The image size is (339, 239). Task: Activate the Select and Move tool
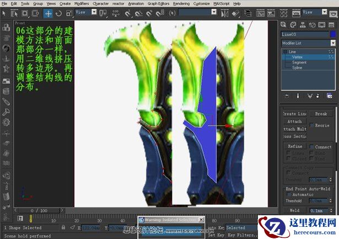pyautogui.click(x=48, y=13)
